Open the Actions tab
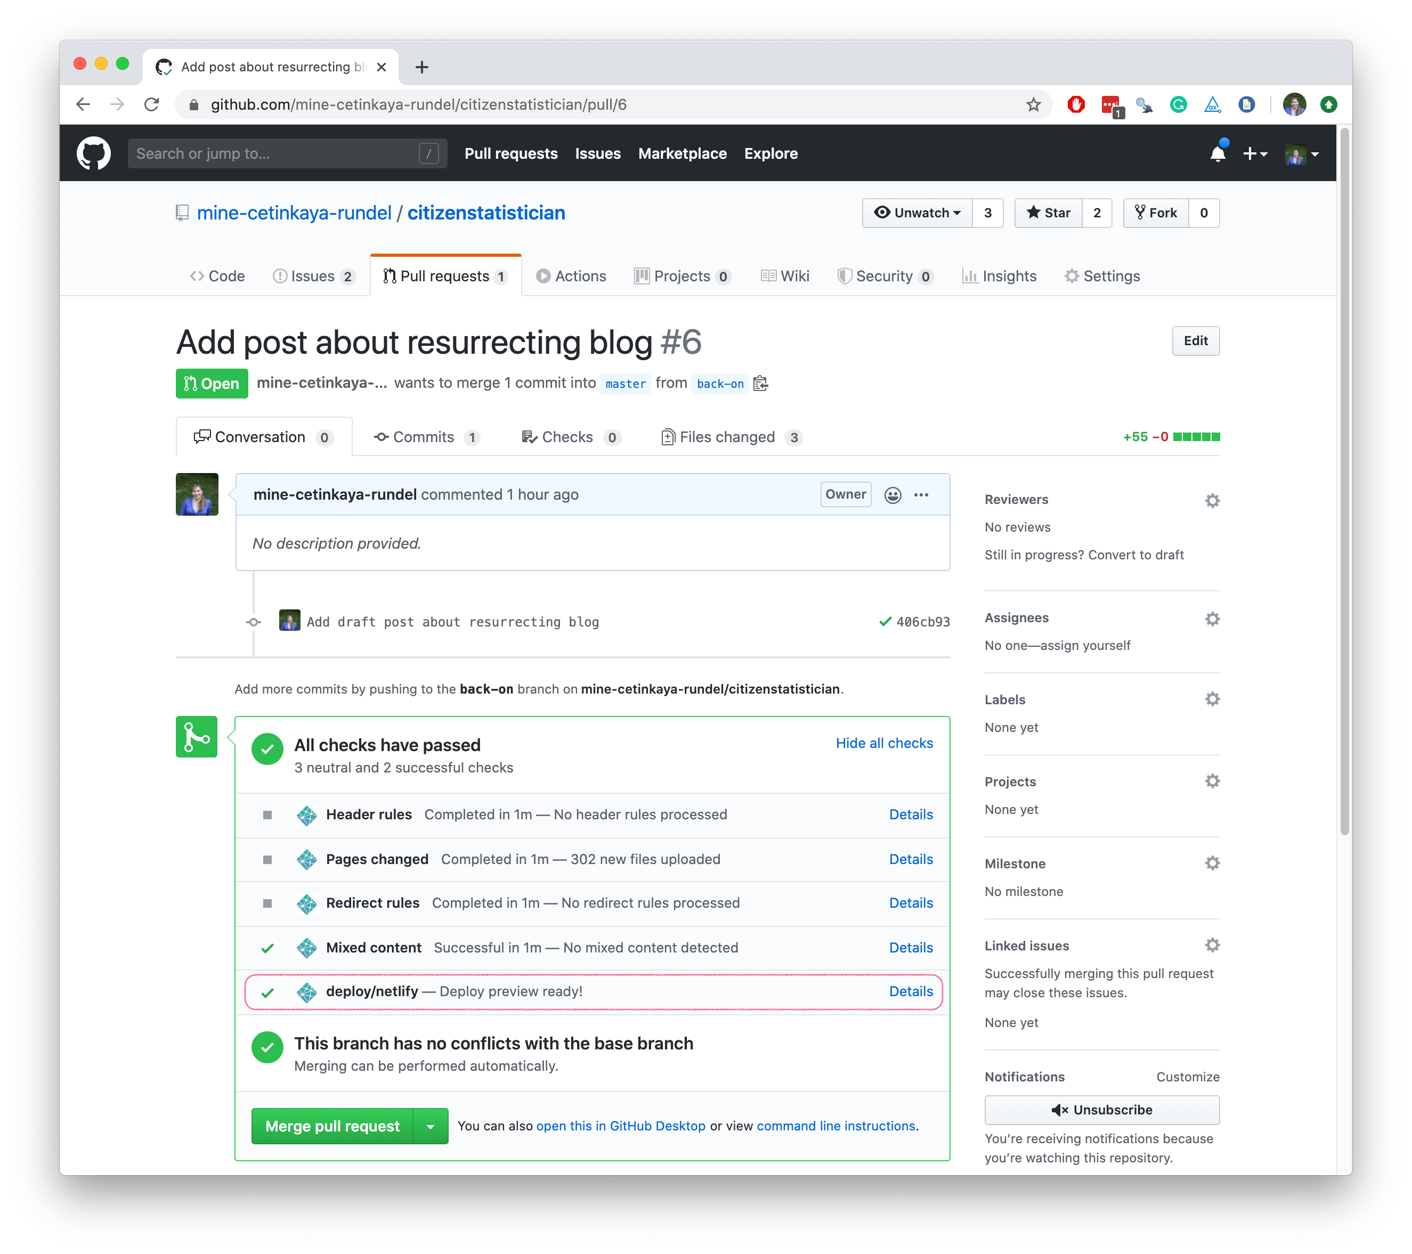The height and width of the screenshot is (1254, 1412). pyautogui.click(x=571, y=276)
